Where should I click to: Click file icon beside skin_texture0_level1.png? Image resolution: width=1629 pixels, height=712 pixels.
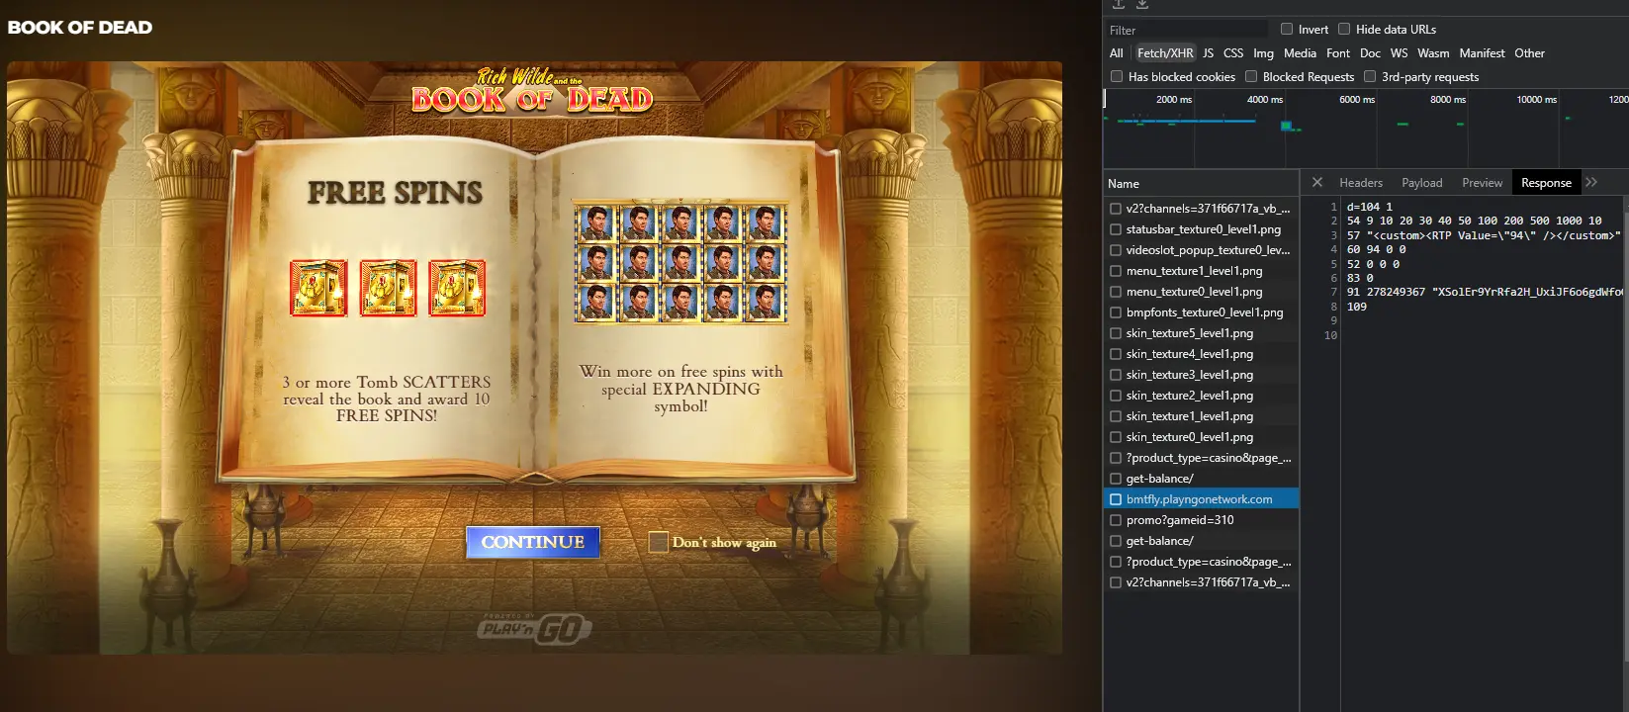pyautogui.click(x=1116, y=437)
